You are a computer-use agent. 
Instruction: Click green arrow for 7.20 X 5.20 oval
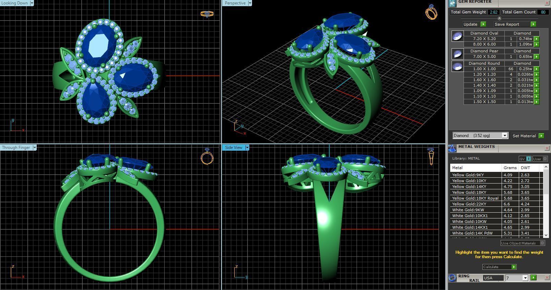pyautogui.click(x=536, y=39)
